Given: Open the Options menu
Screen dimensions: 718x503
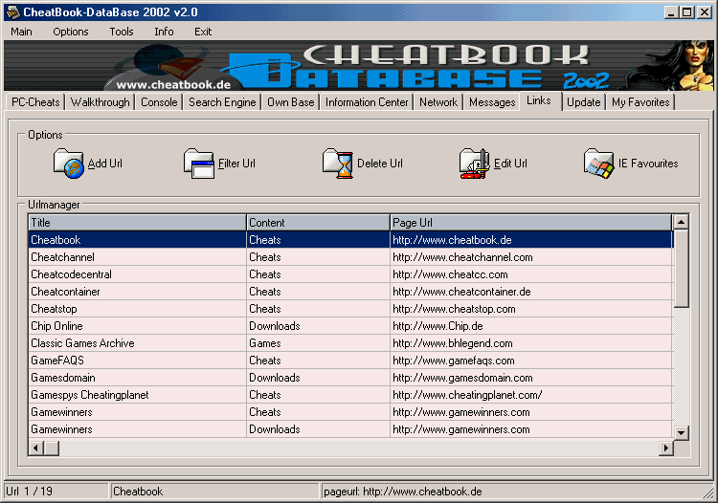Looking at the screenshot, I should click(x=71, y=32).
